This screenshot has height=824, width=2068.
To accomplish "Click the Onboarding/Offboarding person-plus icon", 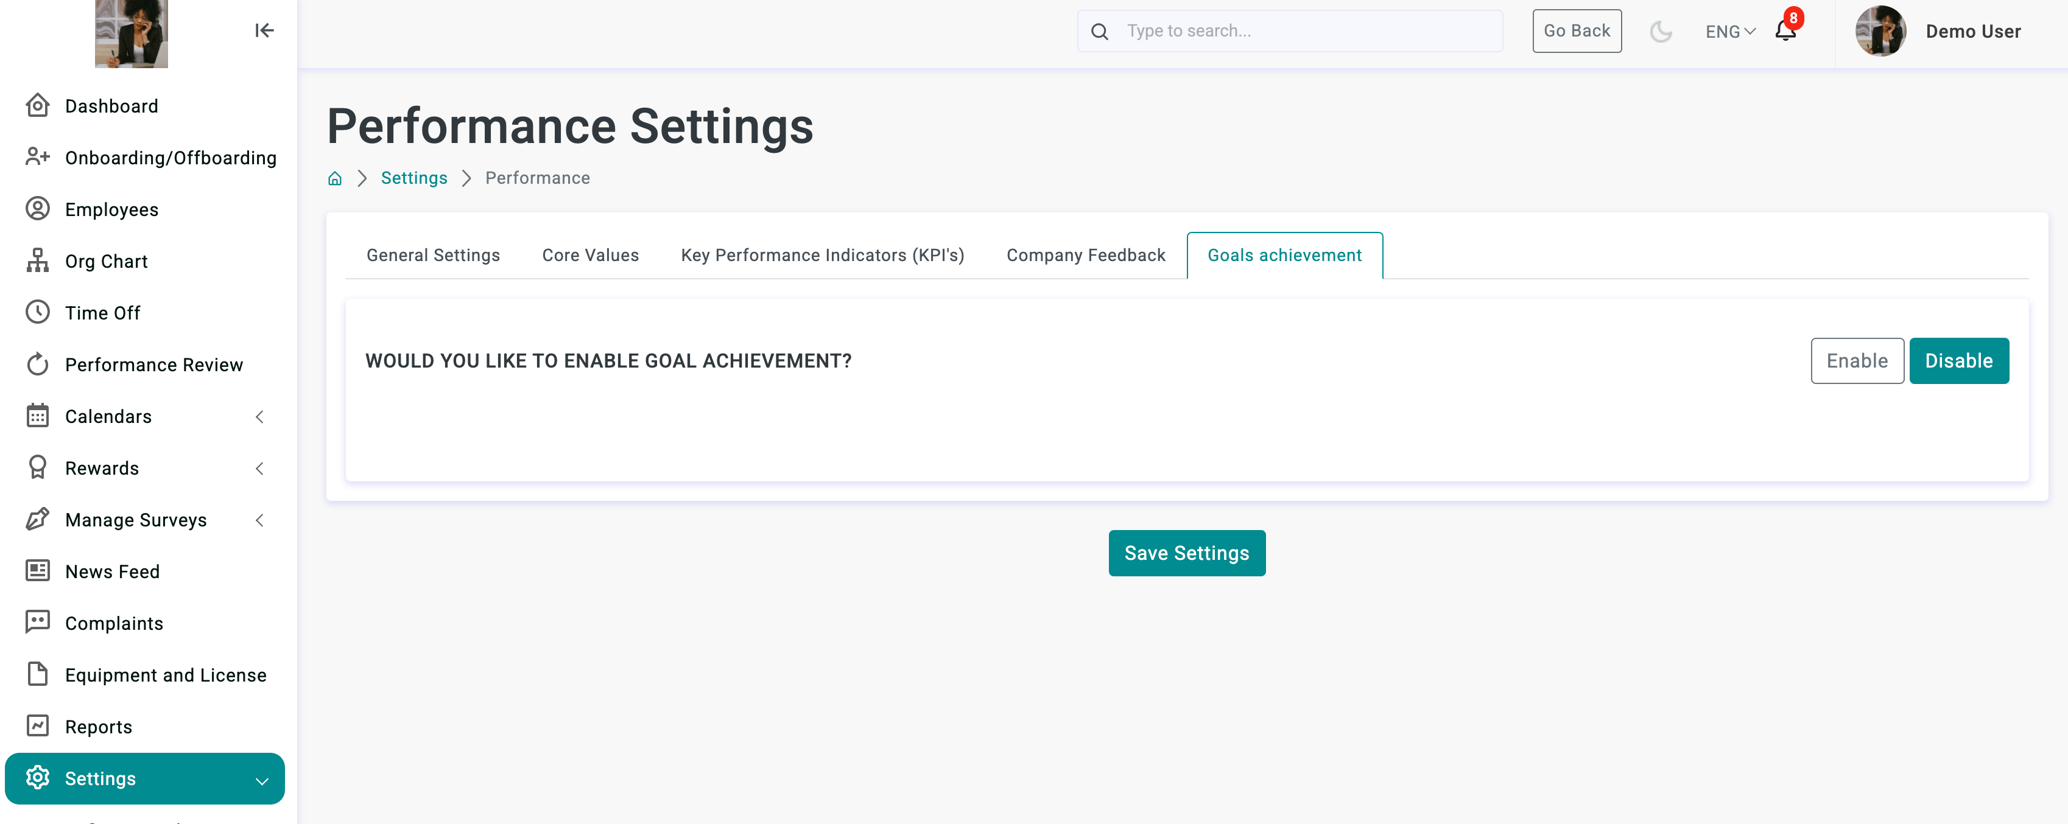I will pos(38,157).
